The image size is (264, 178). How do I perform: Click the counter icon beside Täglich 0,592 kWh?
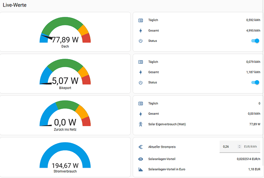point(140,20)
